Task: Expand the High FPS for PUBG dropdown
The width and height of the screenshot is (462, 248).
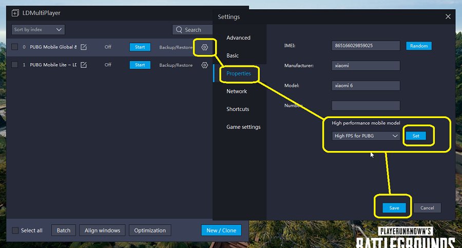Action: tap(365, 136)
